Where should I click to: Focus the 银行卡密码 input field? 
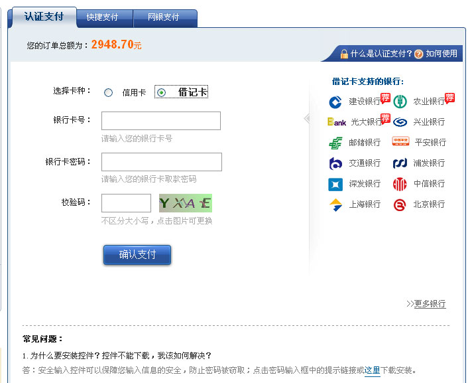tap(162, 162)
